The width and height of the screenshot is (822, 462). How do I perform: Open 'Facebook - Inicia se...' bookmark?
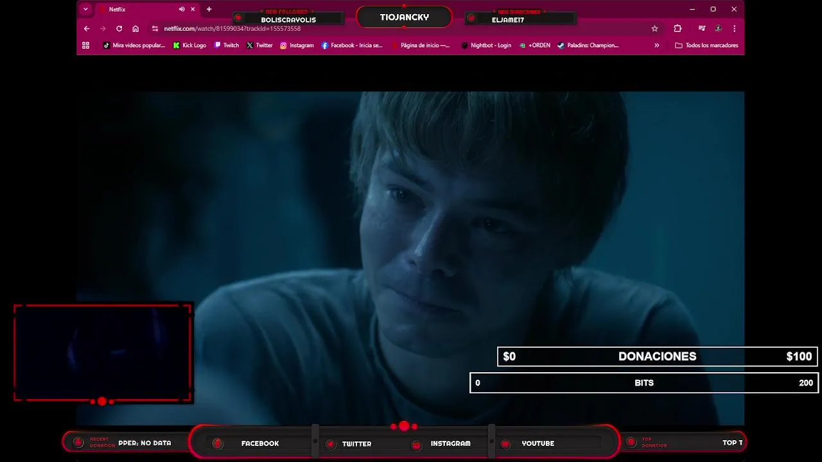[352, 45]
